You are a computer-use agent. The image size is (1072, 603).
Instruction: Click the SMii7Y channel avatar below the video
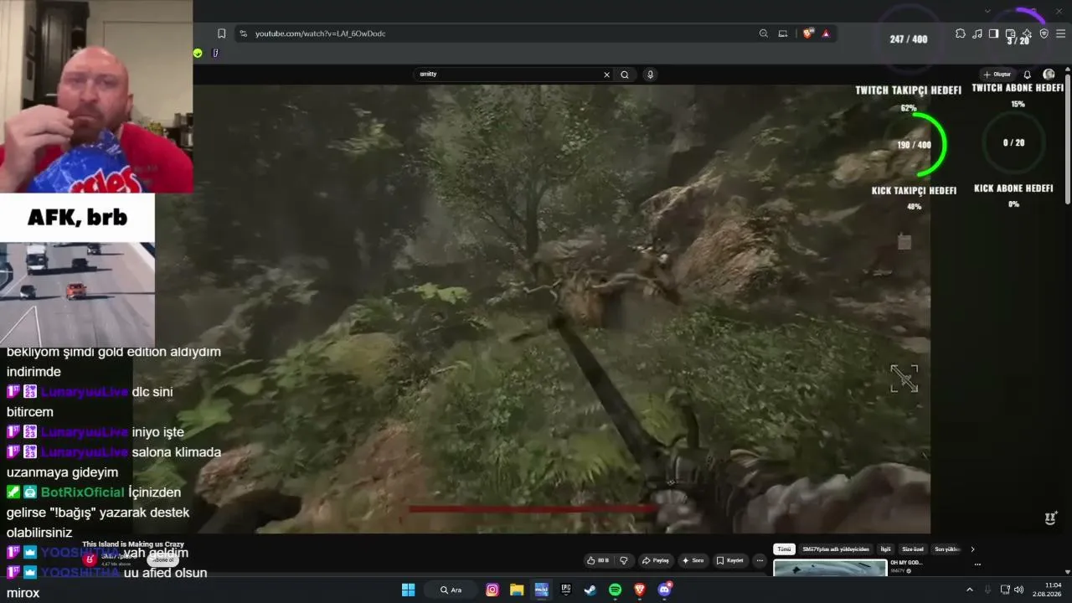coord(90,559)
